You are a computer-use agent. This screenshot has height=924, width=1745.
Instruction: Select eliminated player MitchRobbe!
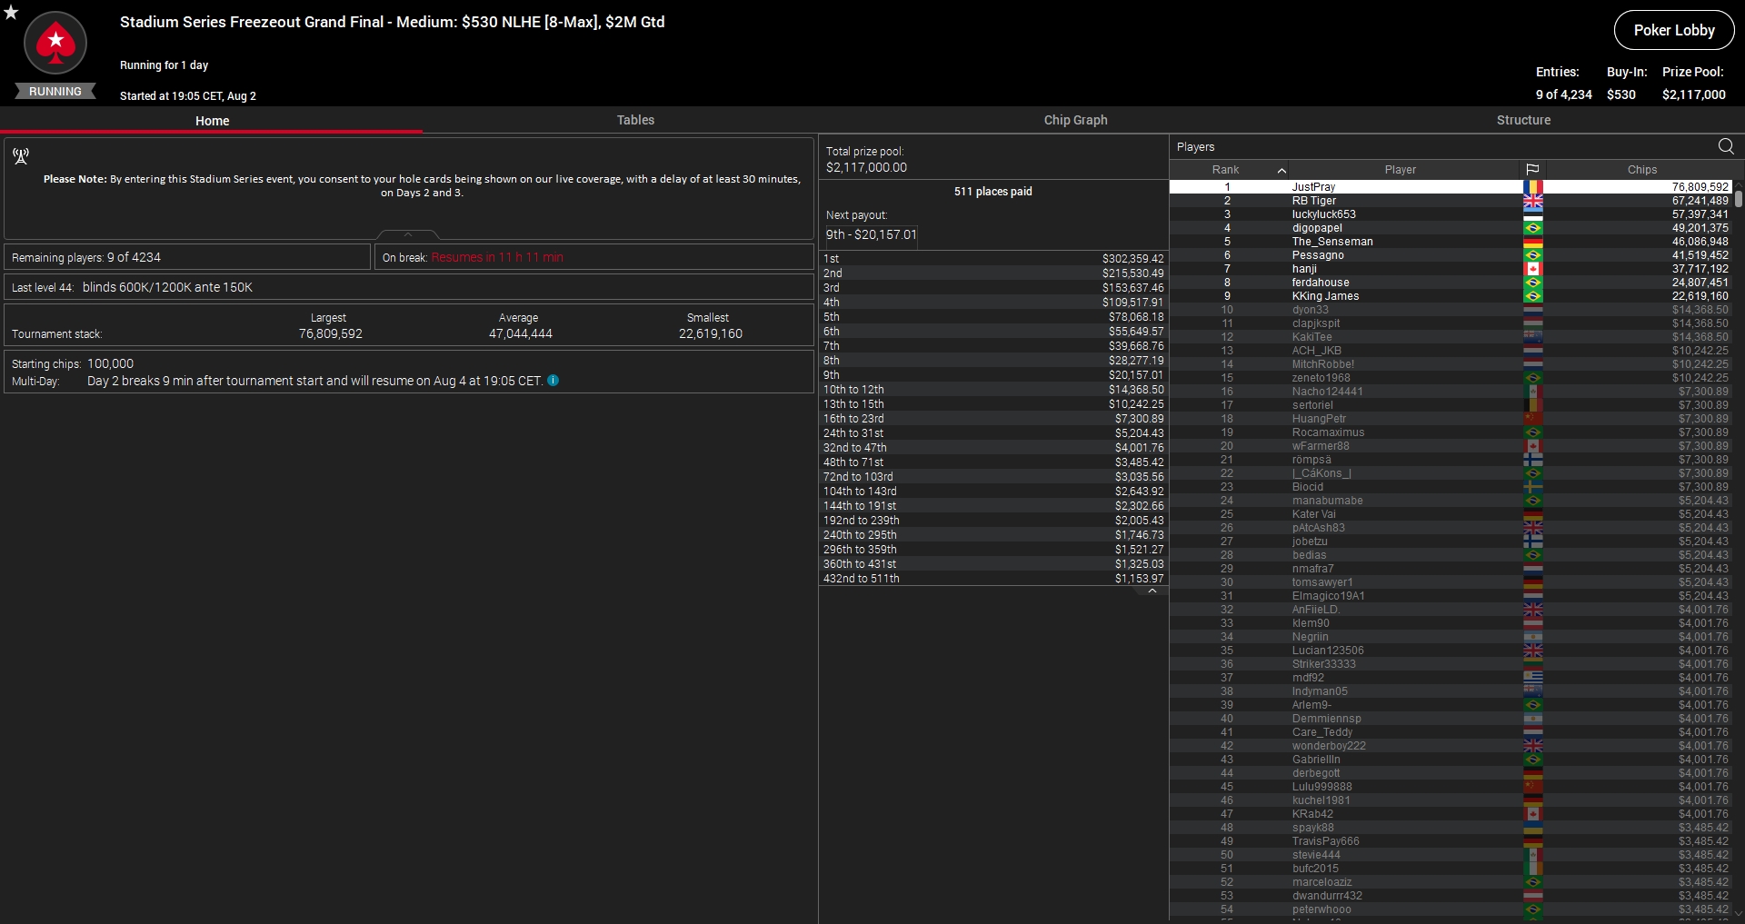click(x=1451, y=364)
